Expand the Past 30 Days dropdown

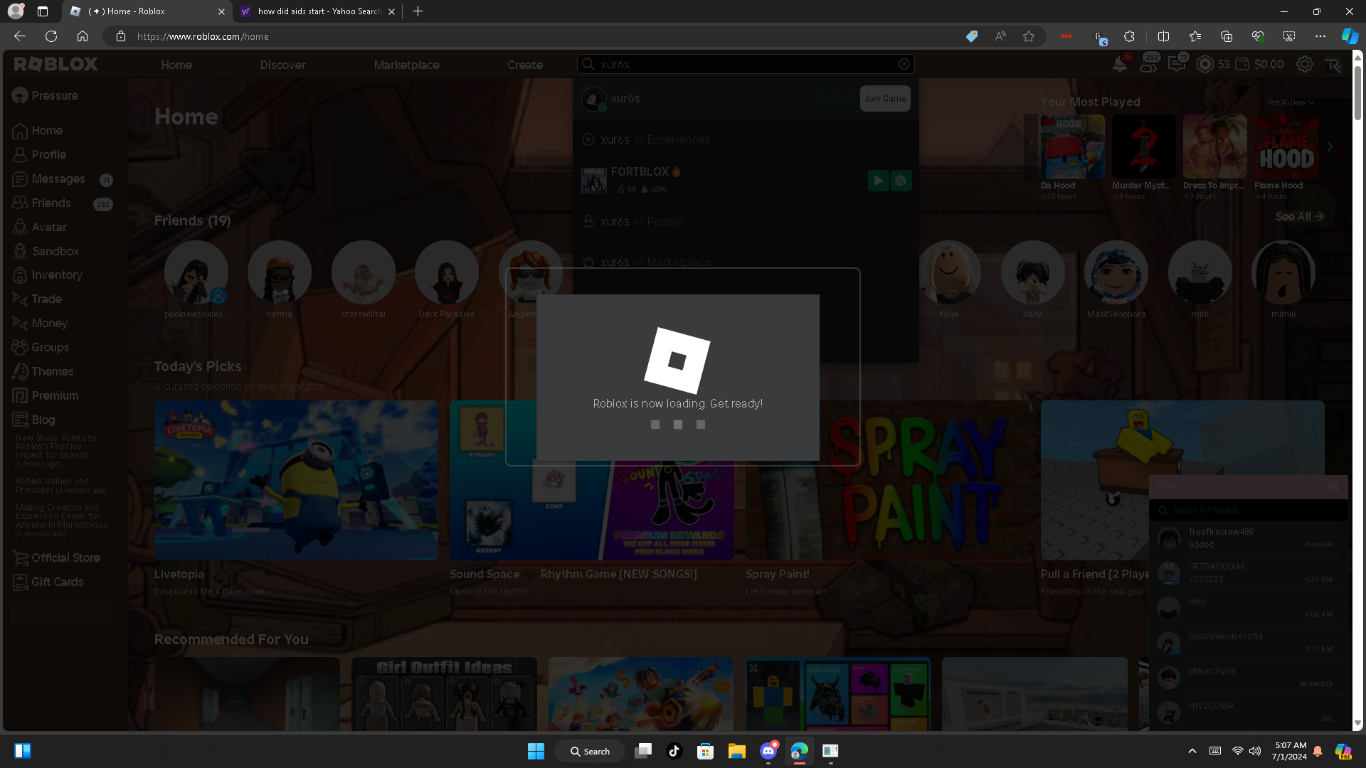[x=1291, y=102]
